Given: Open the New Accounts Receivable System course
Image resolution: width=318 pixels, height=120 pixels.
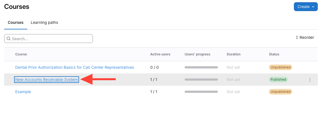Looking at the screenshot, I should pyautogui.click(x=47, y=80).
